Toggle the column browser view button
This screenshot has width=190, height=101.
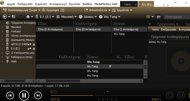click(x=159, y=17)
